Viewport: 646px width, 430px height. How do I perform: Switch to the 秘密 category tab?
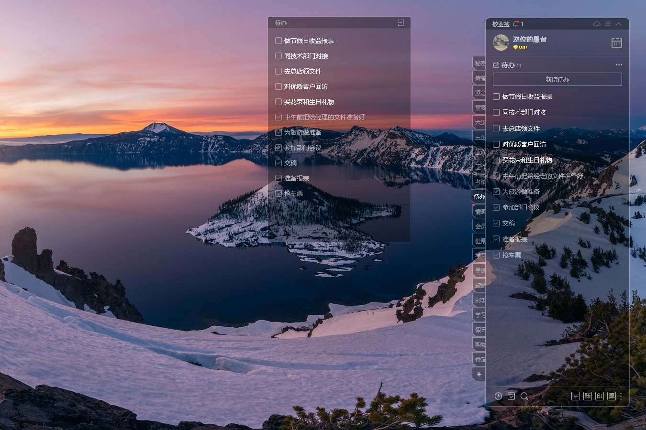coord(479,63)
